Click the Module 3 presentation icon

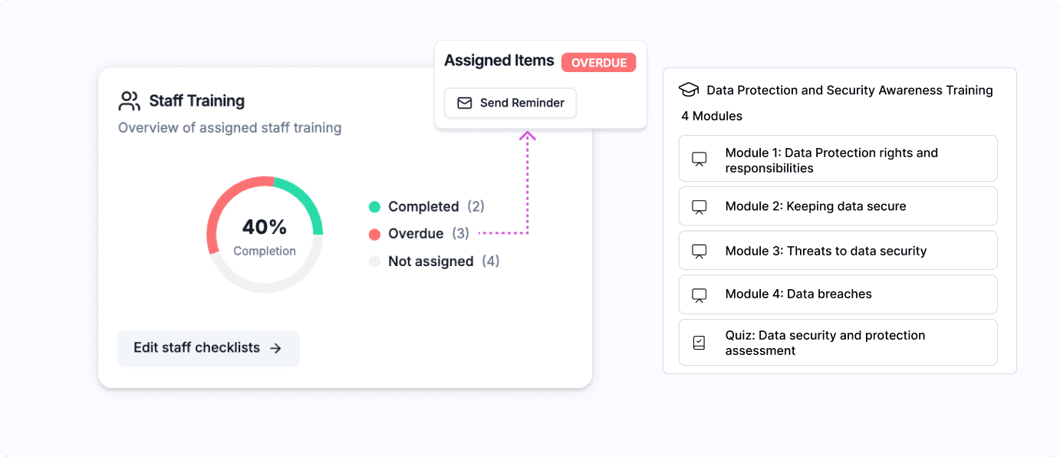point(699,252)
